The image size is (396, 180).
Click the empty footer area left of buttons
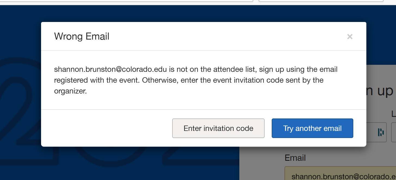106,128
